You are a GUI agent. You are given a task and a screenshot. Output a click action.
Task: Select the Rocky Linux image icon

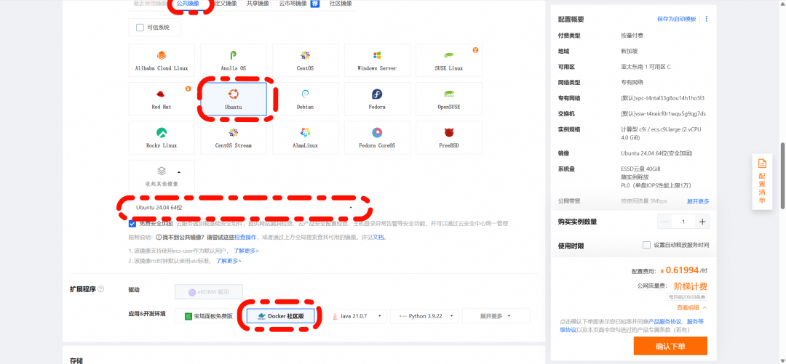point(162,133)
